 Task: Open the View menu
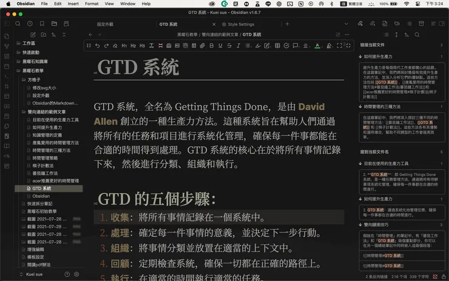click(109, 4)
